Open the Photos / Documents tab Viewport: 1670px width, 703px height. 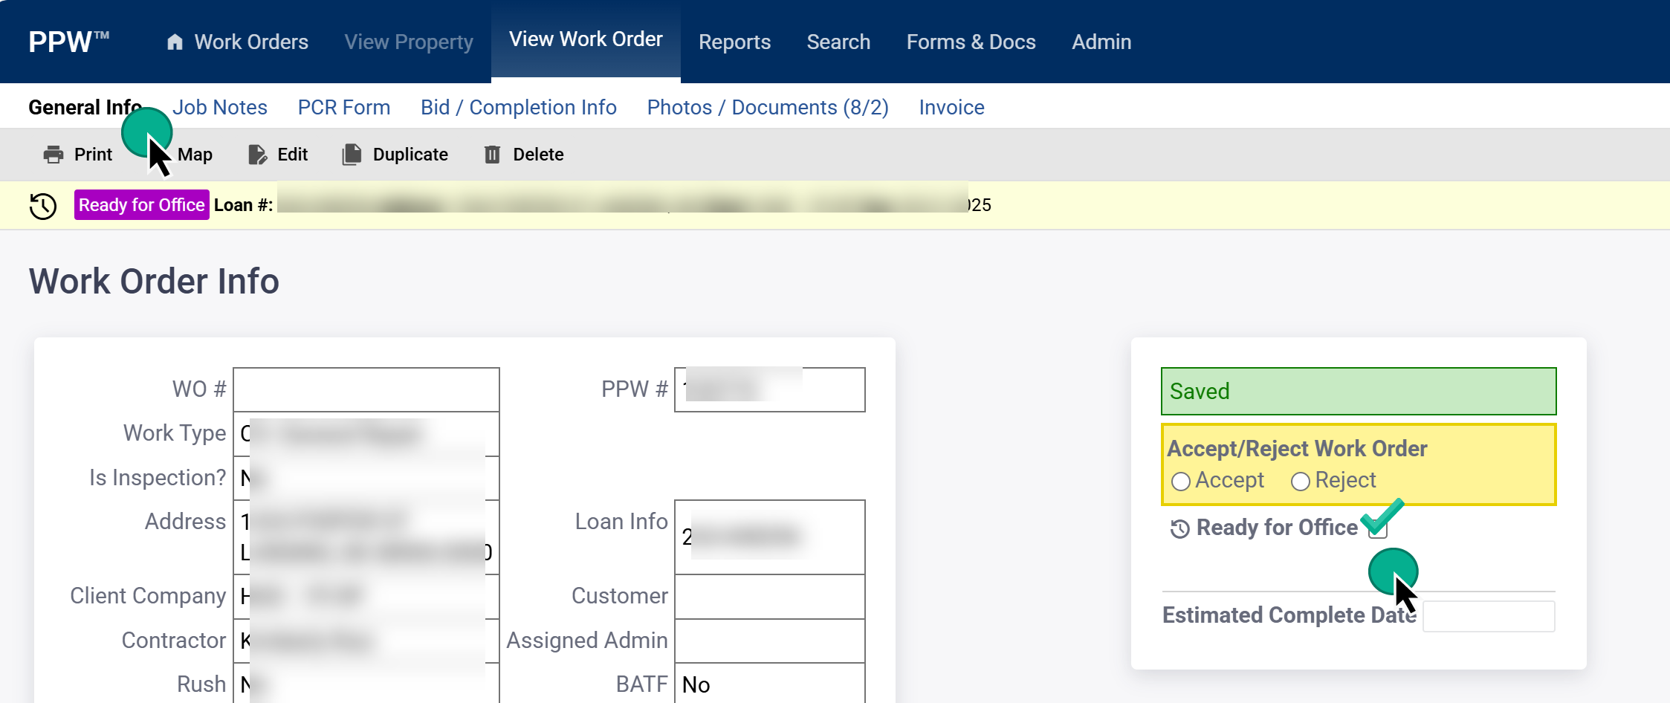[x=768, y=107]
